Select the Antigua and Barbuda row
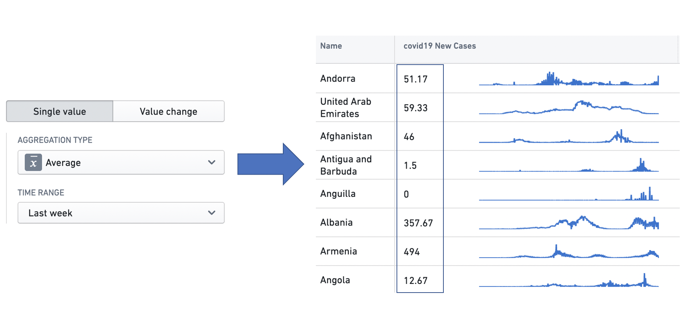 coord(498,165)
